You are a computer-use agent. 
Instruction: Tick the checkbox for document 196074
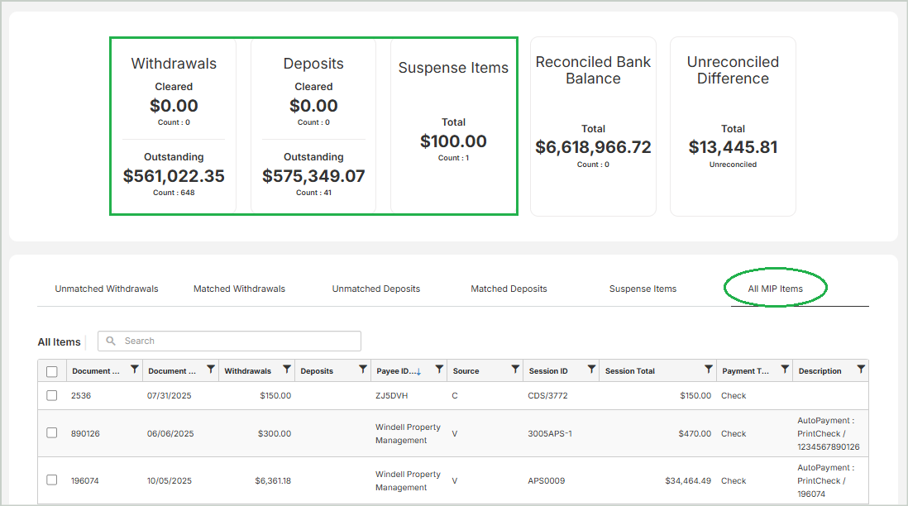(52, 480)
